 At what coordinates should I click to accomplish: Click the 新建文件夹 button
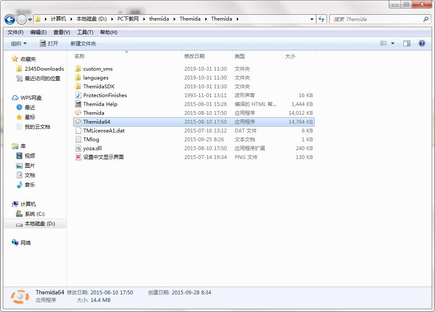tap(83, 44)
